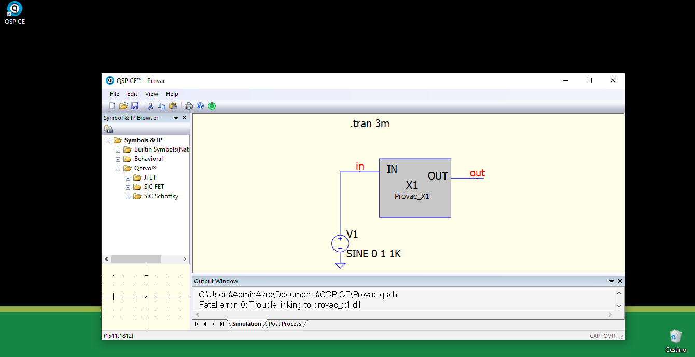Close the Output Window panel
This screenshot has width=695, height=357.
pyautogui.click(x=620, y=281)
